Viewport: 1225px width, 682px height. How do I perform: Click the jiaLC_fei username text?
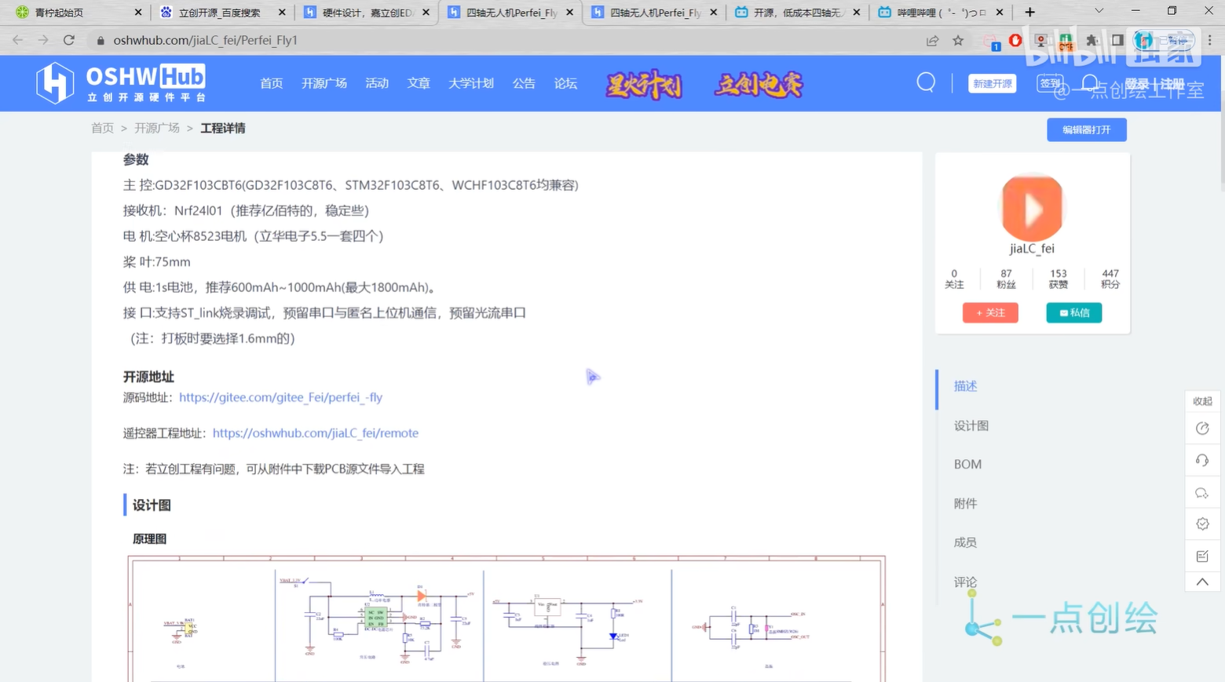(x=1032, y=249)
